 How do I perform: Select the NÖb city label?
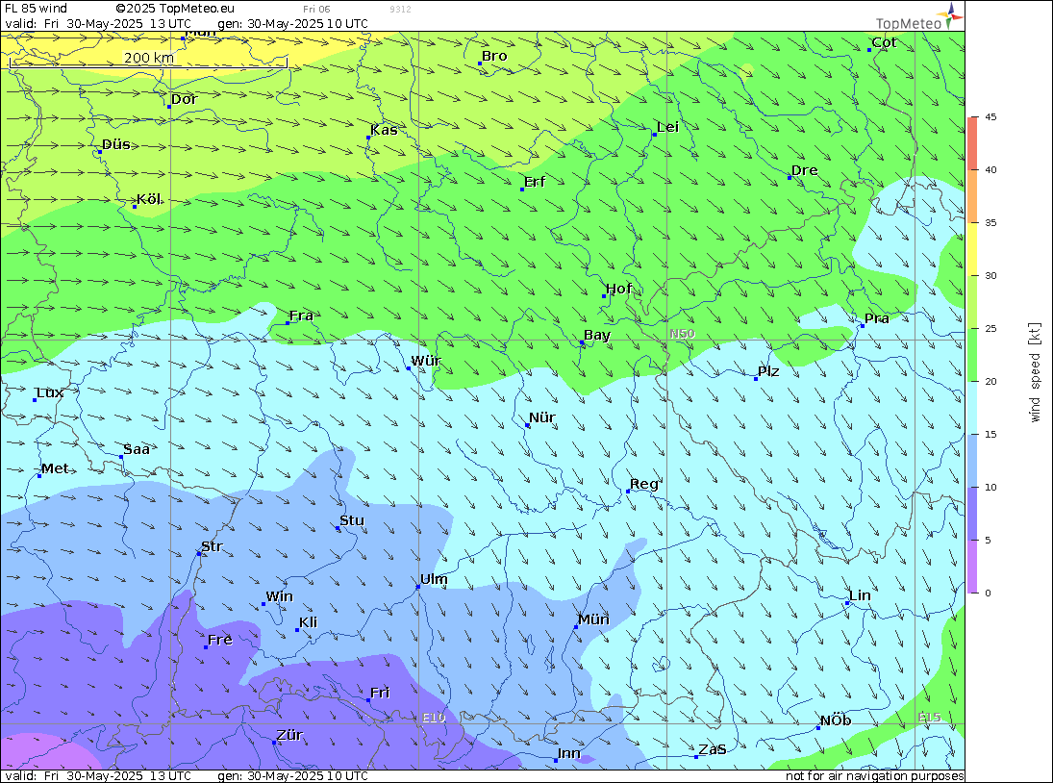pos(836,720)
